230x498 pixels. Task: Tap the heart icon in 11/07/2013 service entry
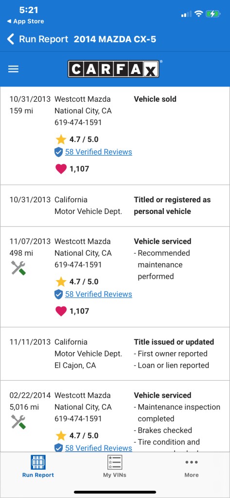point(61,311)
